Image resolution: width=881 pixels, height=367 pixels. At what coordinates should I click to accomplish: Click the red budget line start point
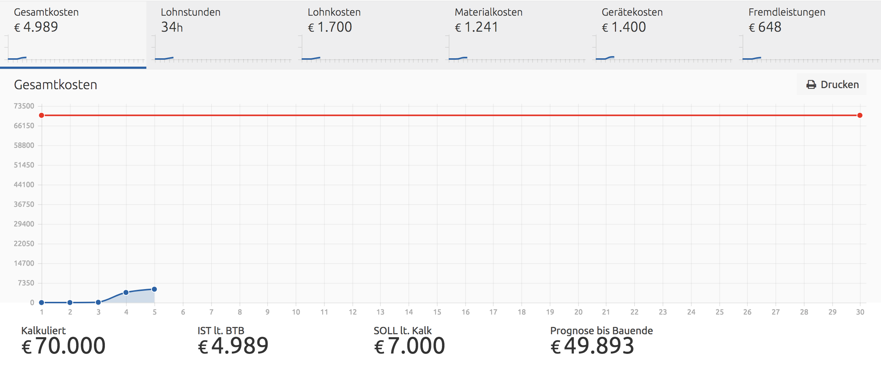pyautogui.click(x=42, y=115)
